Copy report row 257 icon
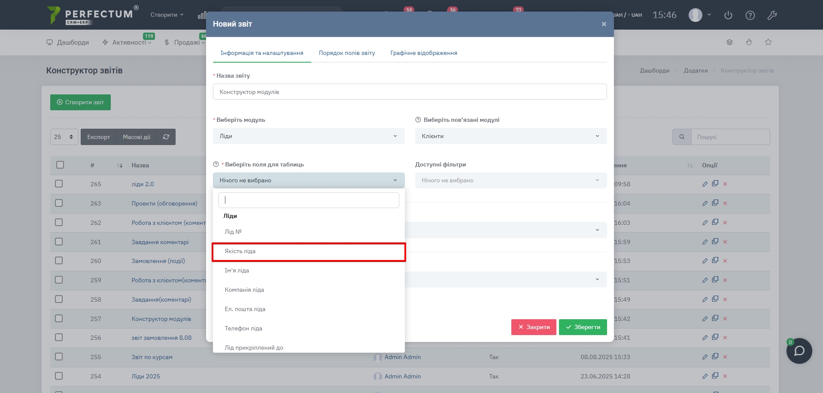The image size is (823, 393). point(715,318)
